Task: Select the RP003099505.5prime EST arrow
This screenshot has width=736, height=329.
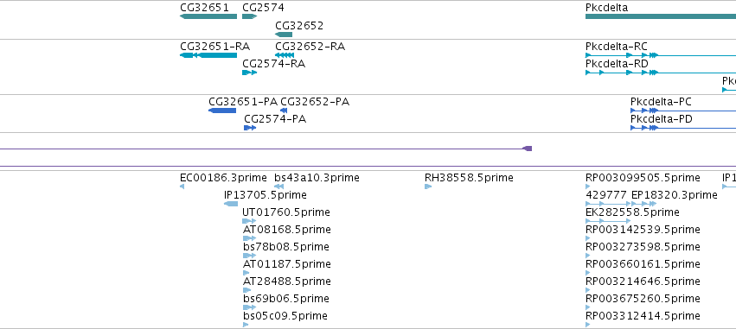Action: pos(587,187)
